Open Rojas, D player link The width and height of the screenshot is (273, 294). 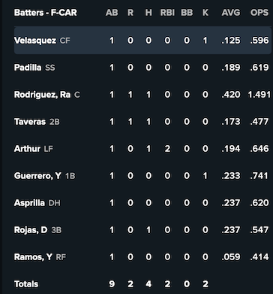(x=31, y=230)
